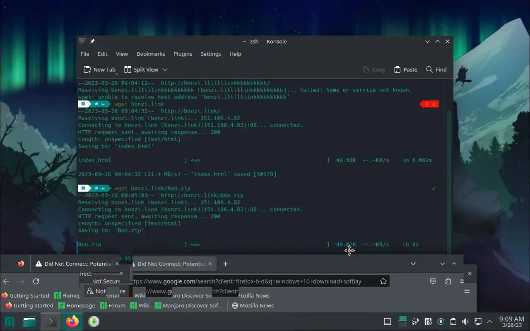Click the Copy button in Konsole toolbar
Image resolution: width=530 pixels, height=331 pixels.
(x=374, y=70)
